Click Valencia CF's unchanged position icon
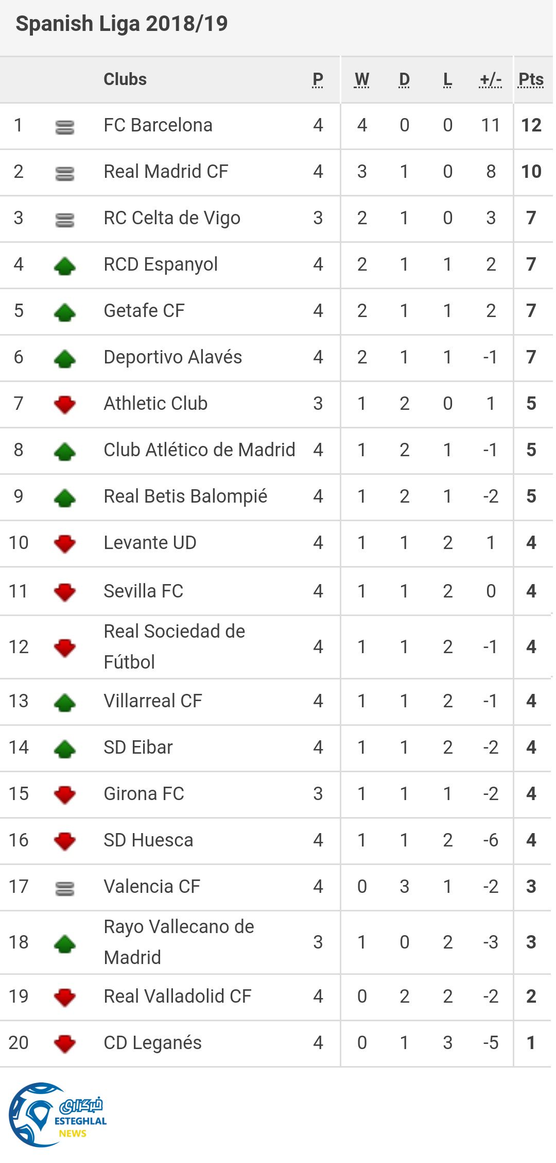The width and height of the screenshot is (556, 1163). pyautogui.click(x=65, y=888)
